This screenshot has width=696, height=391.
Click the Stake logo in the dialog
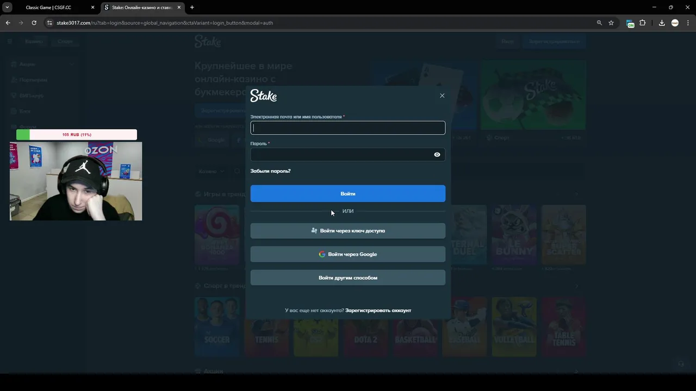(x=264, y=96)
